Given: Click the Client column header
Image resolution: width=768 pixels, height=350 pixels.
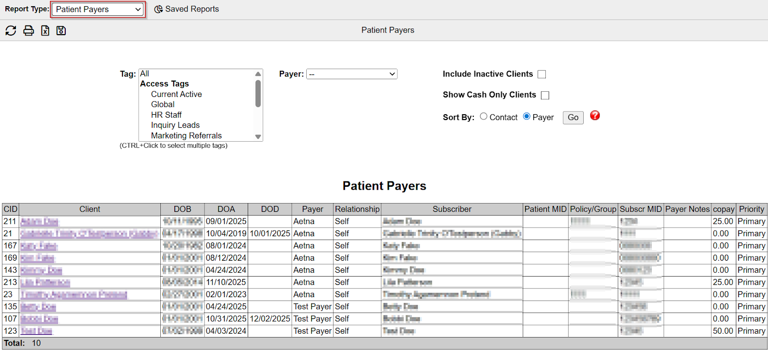Looking at the screenshot, I should 90,209.
